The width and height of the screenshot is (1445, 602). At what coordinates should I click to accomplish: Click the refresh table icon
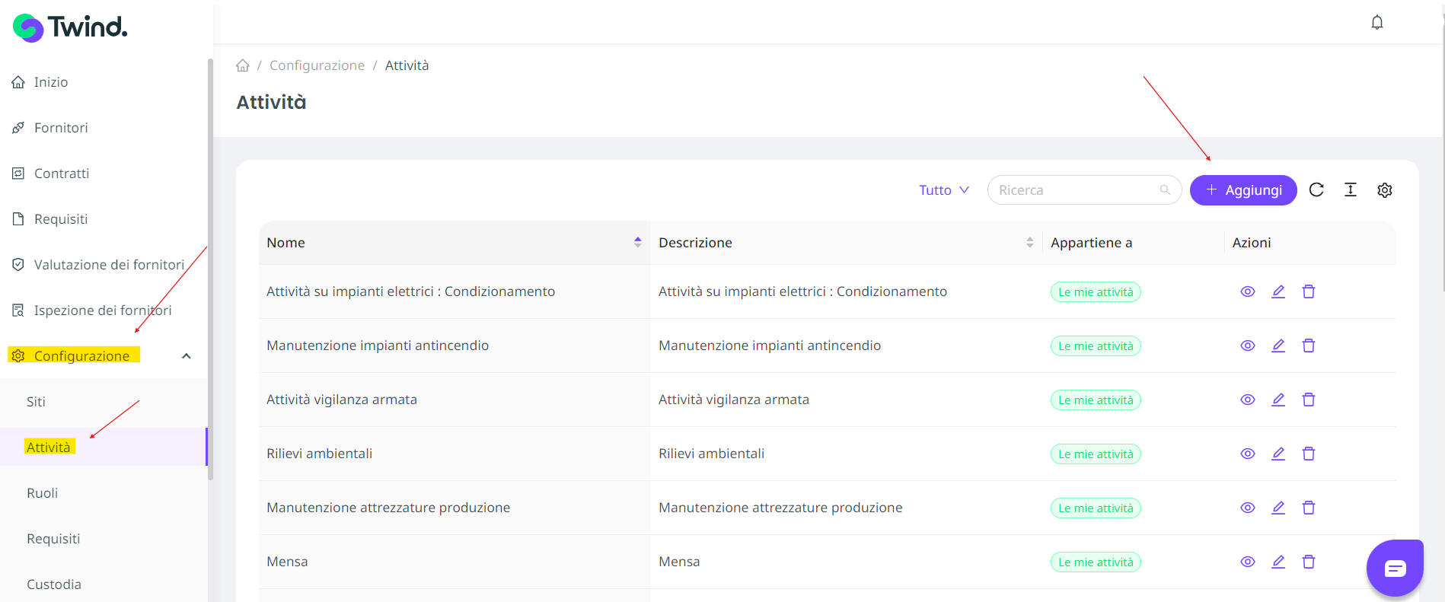click(1316, 190)
